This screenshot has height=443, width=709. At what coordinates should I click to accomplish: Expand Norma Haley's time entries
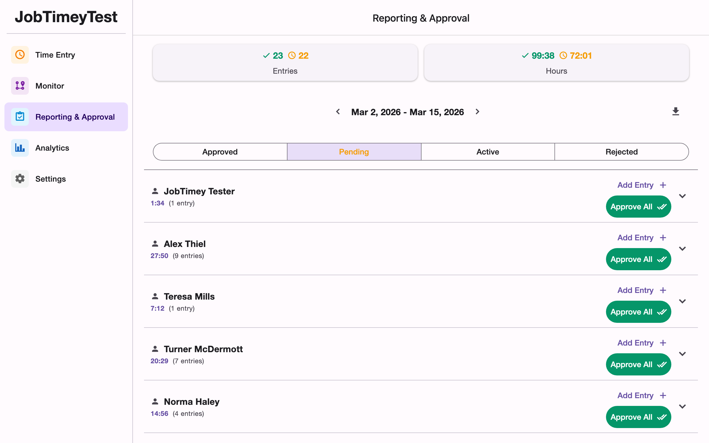tap(683, 406)
